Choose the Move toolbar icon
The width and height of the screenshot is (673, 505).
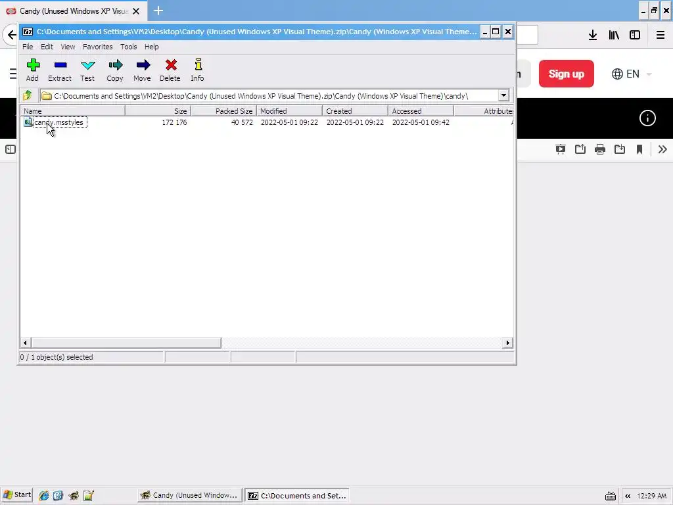point(143,70)
